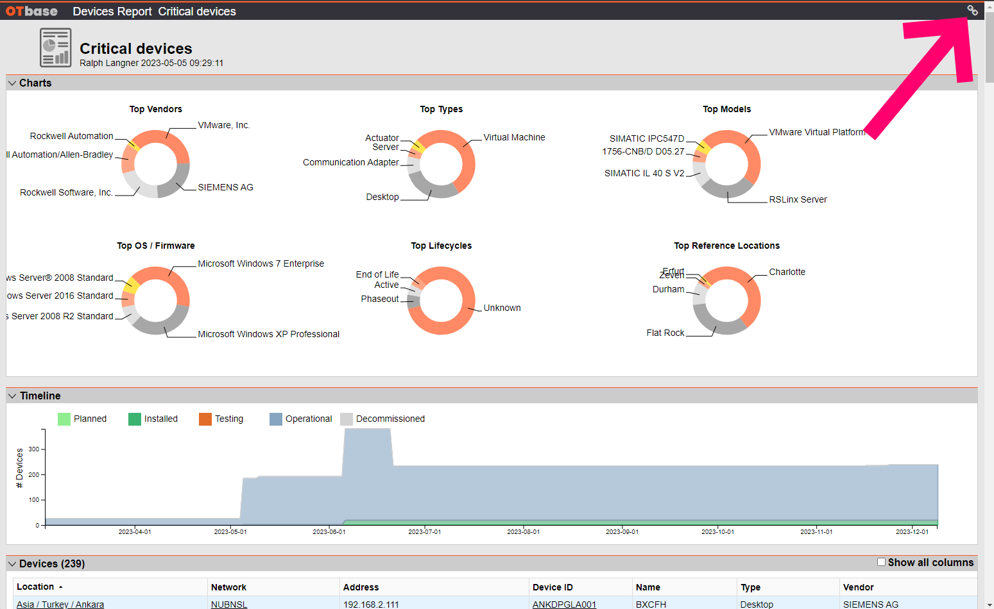The height and width of the screenshot is (609, 994).
Task: Click the Critical devices report icon
Action: coord(56,47)
